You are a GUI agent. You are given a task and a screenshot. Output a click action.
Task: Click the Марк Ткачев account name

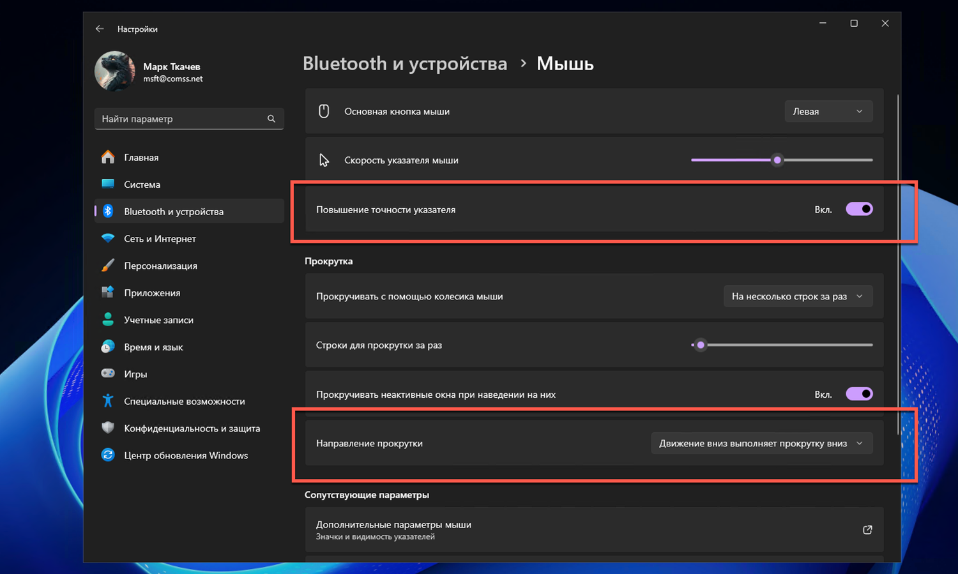tap(172, 66)
